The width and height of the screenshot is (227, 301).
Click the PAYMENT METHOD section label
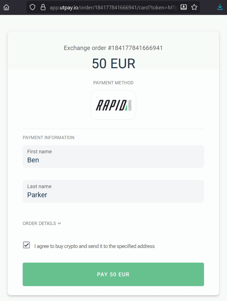(113, 83)
